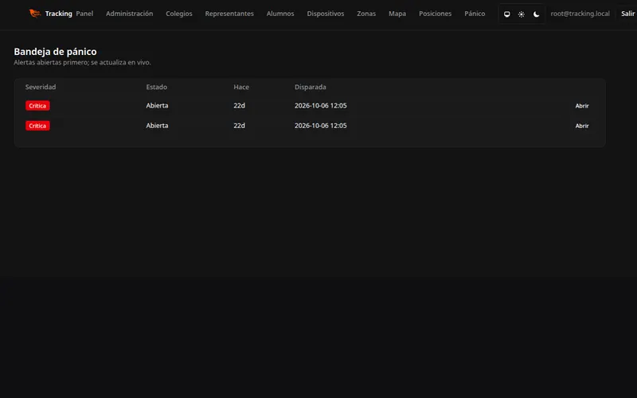The width and height of the screenshot is (637, 398).
Task: Switch to dark theme moon icon
Action: (x=536, y=14)
